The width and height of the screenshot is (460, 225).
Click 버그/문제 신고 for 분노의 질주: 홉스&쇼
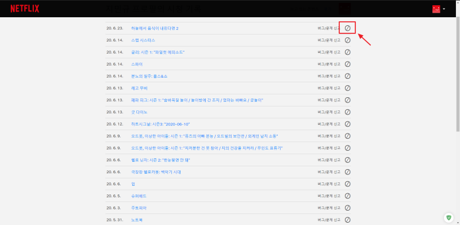click(x=329, y=76)
